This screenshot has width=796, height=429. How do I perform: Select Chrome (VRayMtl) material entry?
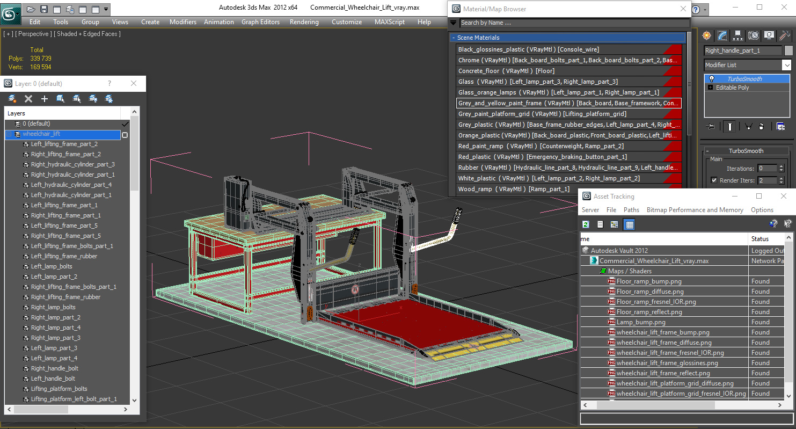pos(569,60)
